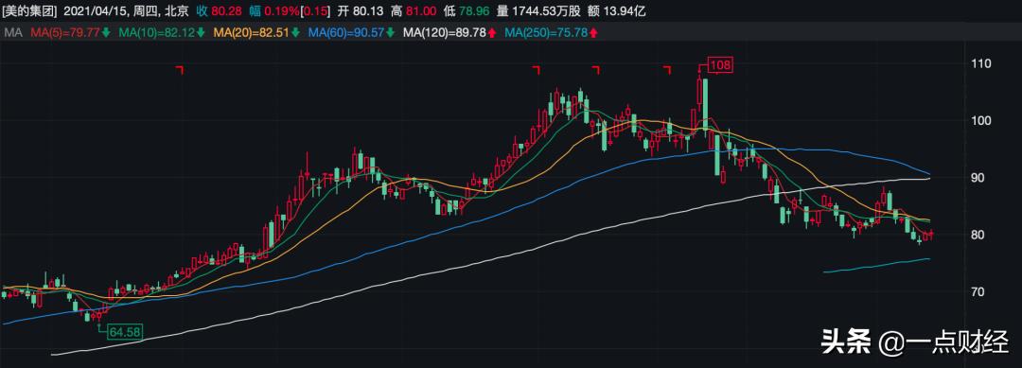1022x368 pixels.
Task: Click the opening price 80.13
Action: 368,11
